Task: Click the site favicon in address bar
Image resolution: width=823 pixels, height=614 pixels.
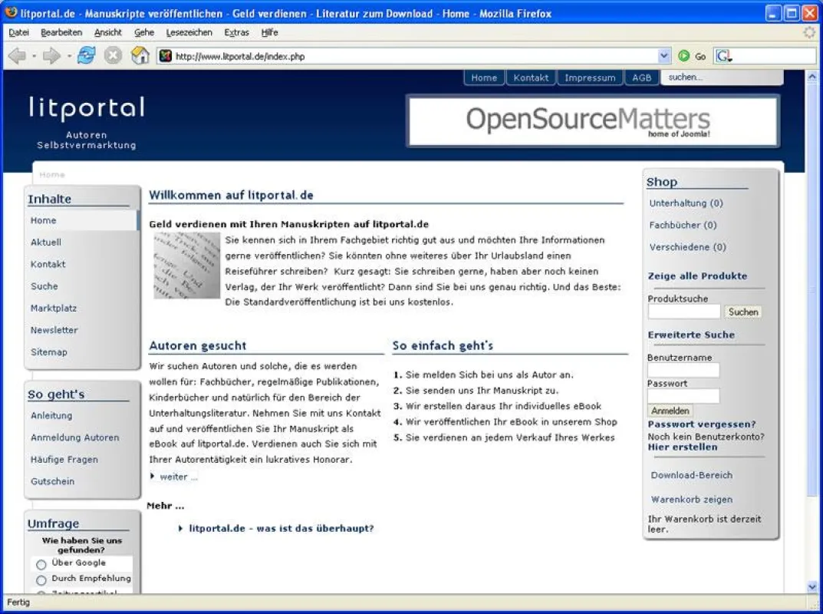Action: tap(166, 56)
